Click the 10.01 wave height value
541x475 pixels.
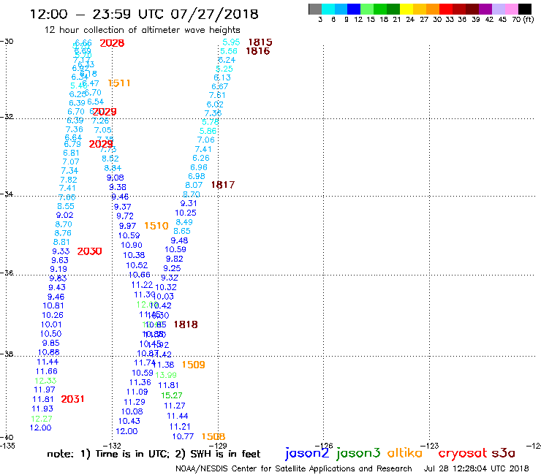[51, 324]
